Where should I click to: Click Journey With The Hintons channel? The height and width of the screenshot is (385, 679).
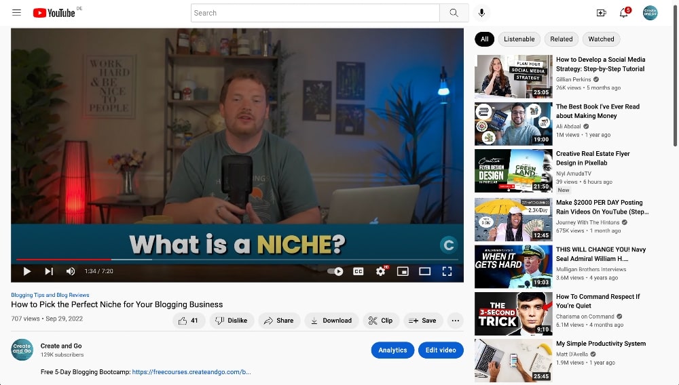587,222
